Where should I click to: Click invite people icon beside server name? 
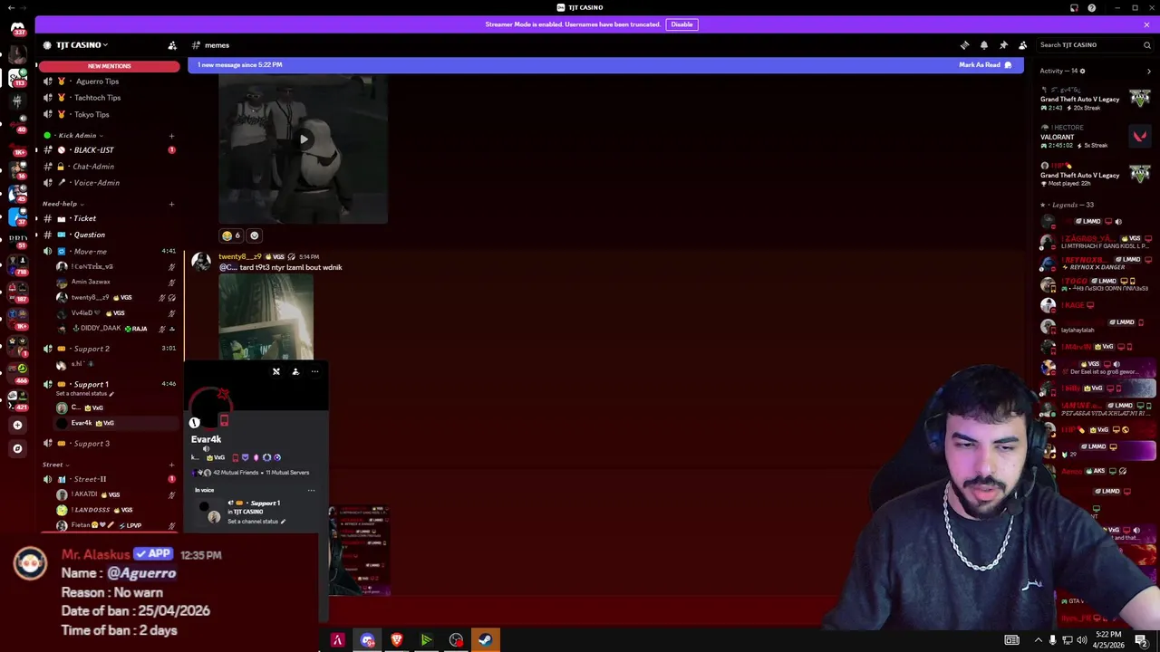(x=172, y=45)
